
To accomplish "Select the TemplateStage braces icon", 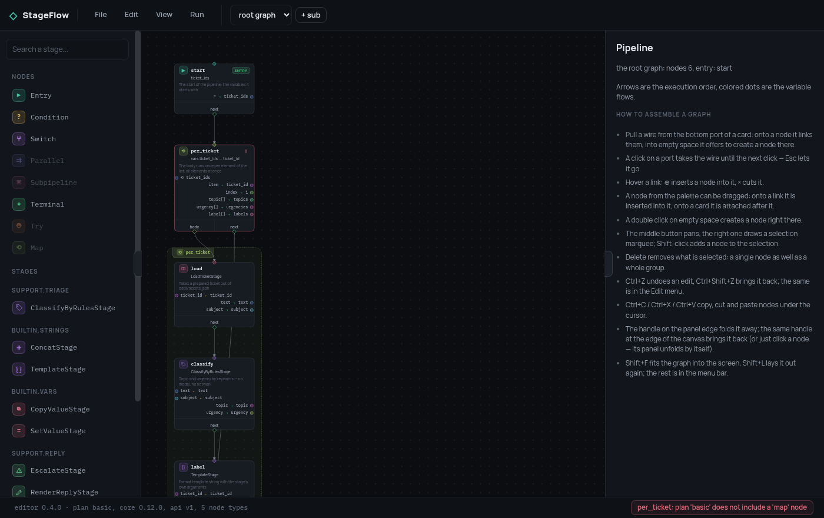I will 19,369.
